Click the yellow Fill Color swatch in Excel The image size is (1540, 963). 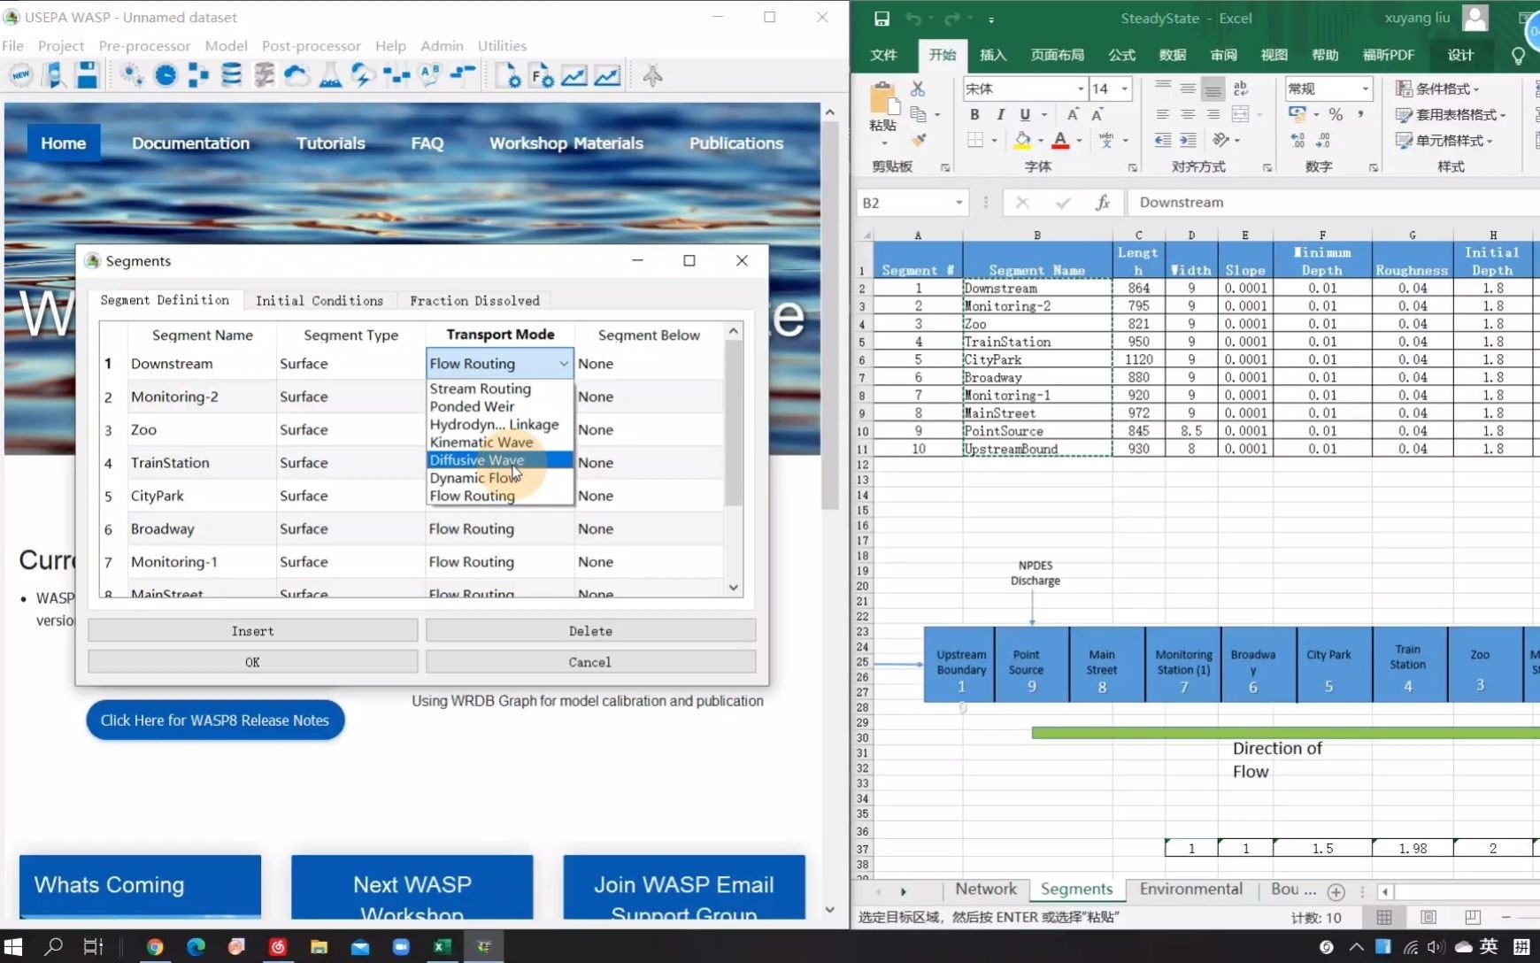[1022, 140]
